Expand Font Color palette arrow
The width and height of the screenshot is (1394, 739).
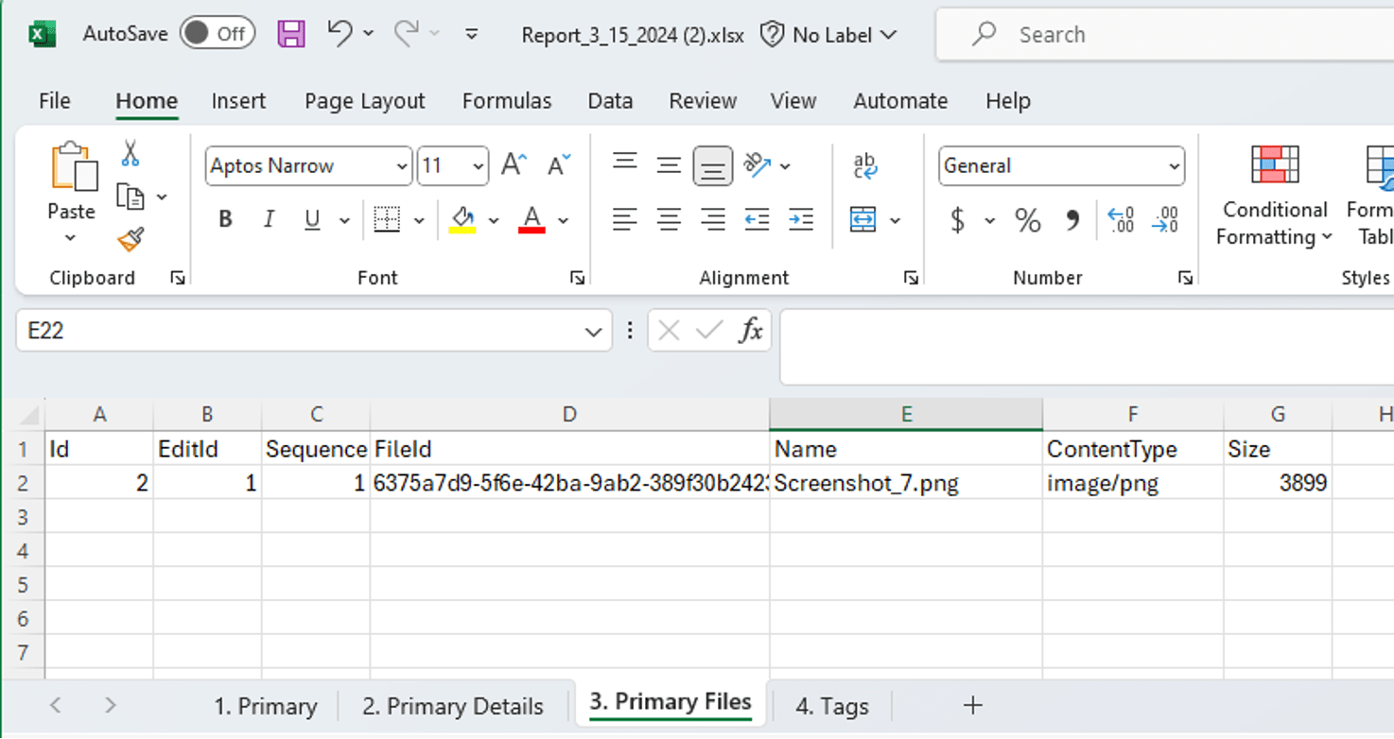(x=564, y=221)
